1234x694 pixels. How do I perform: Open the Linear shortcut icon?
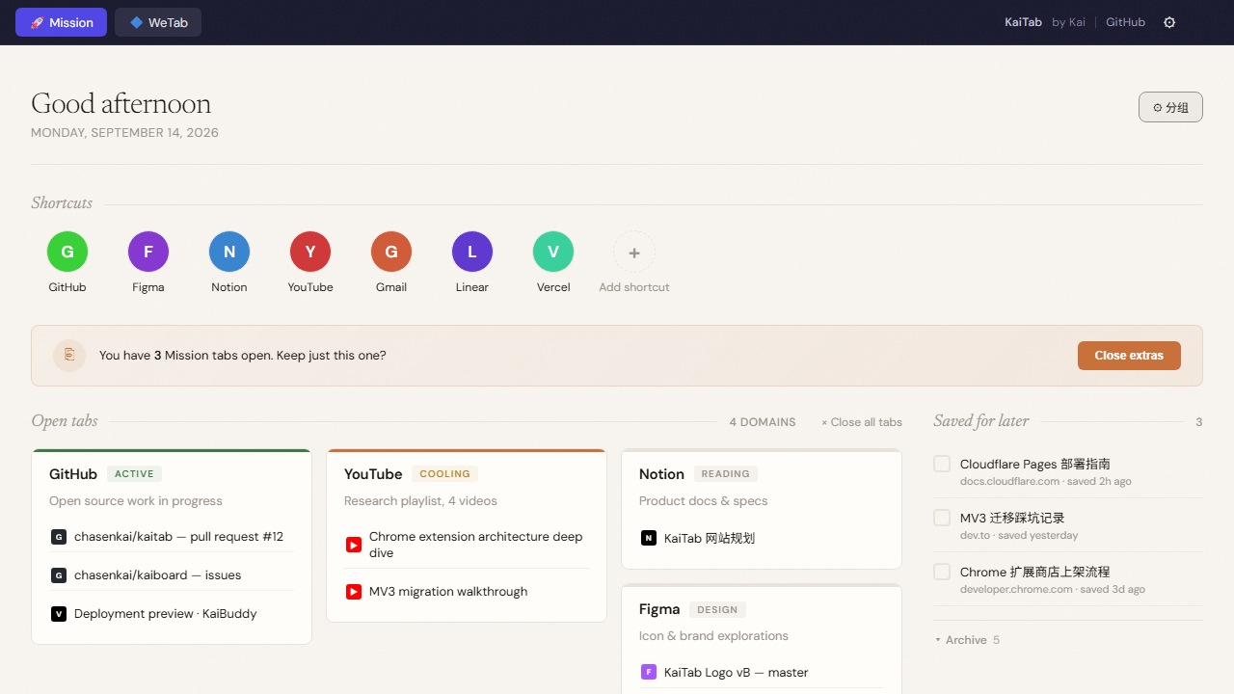click(472, 252)
